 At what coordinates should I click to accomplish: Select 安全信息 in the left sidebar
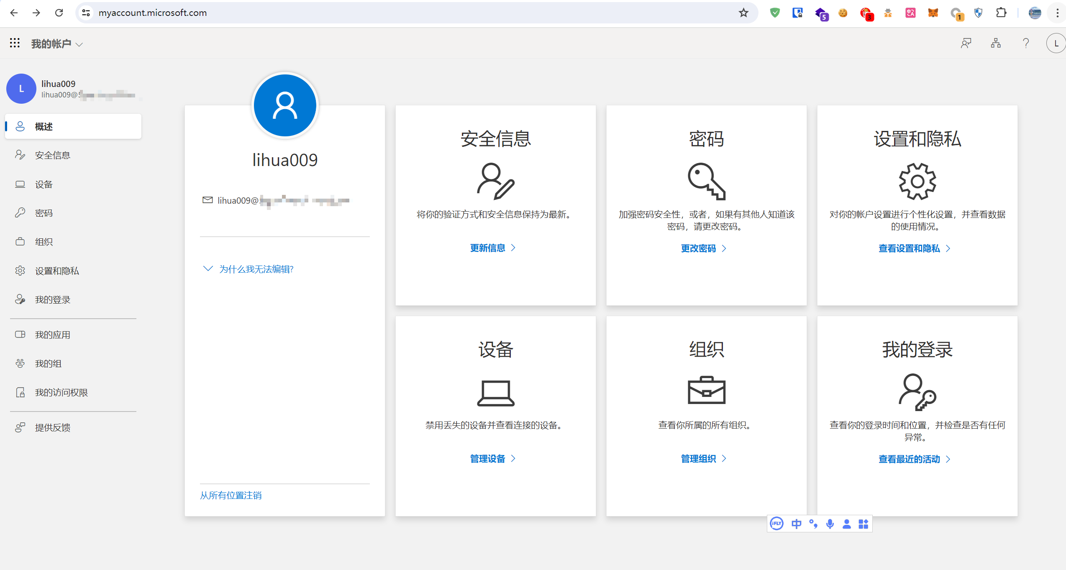[x=52, y=155]
